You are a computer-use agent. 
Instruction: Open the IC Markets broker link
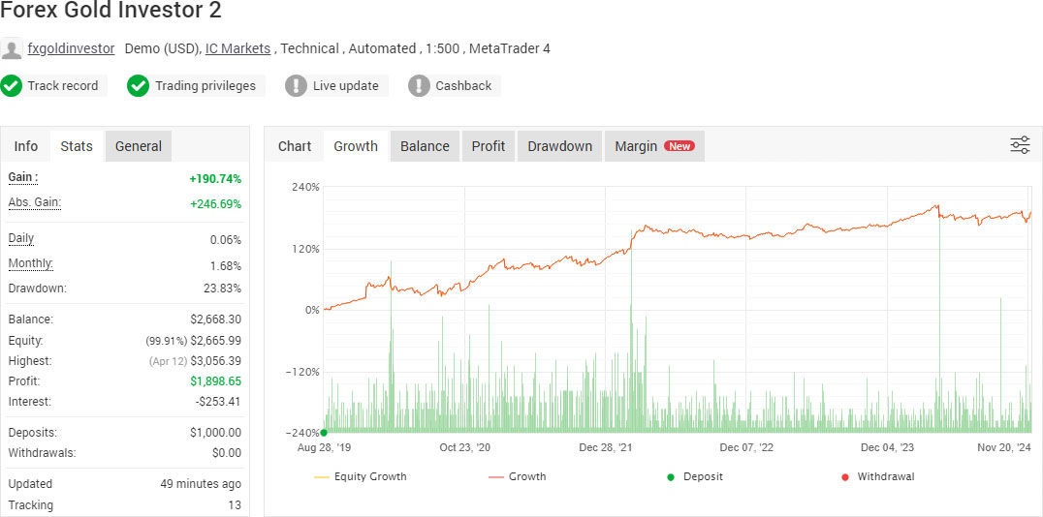(238, 48)
